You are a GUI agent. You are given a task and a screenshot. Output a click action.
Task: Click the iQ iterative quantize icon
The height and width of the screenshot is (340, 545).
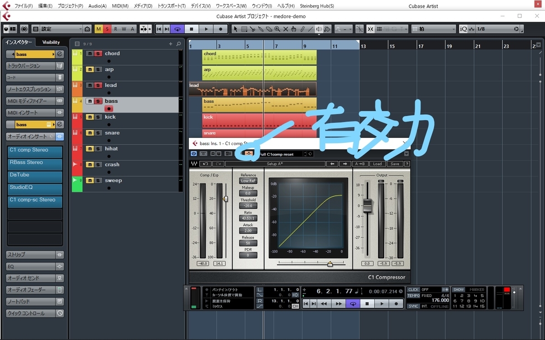coord(463,29)
